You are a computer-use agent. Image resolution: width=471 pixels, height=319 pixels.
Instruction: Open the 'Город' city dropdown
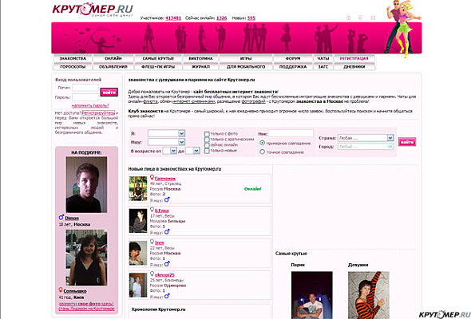point(366,147)
